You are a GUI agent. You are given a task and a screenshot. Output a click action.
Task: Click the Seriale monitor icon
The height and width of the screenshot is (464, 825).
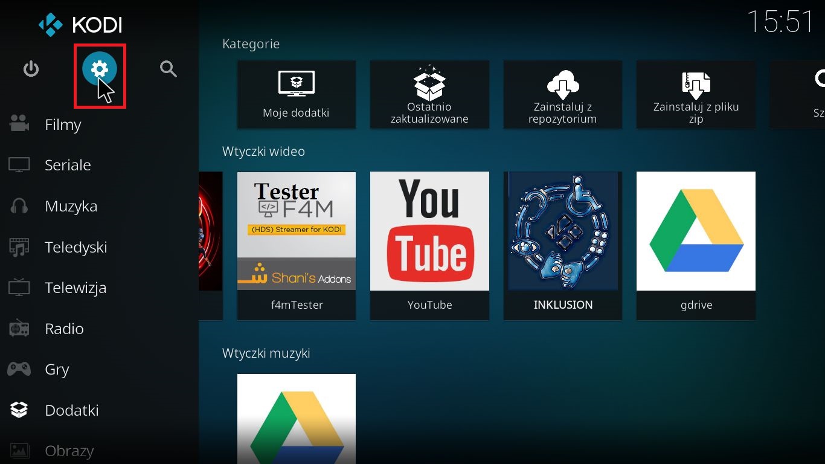[19, 165]
